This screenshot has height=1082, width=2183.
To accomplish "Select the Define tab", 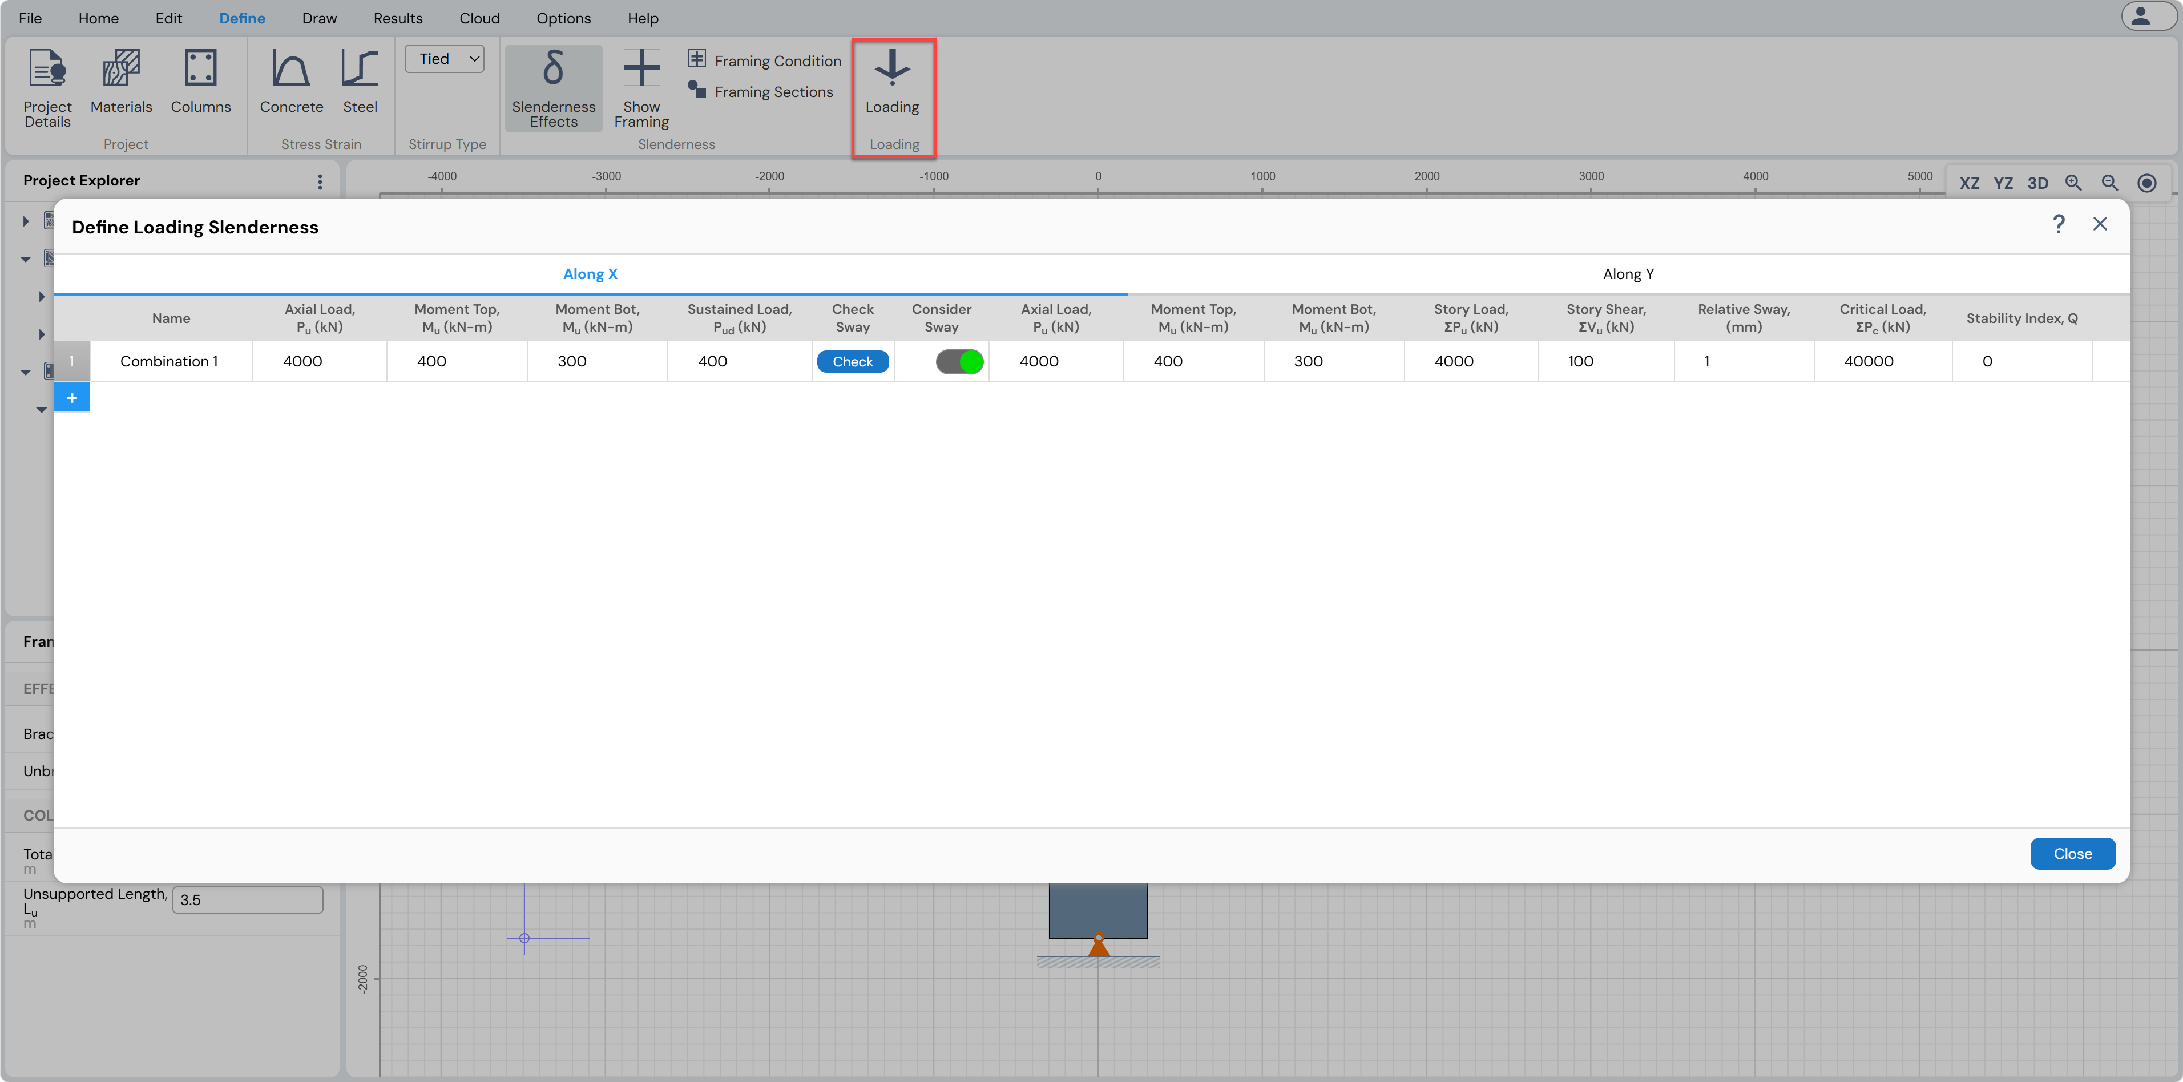I will pyautogui.click(x=243, y=18).
